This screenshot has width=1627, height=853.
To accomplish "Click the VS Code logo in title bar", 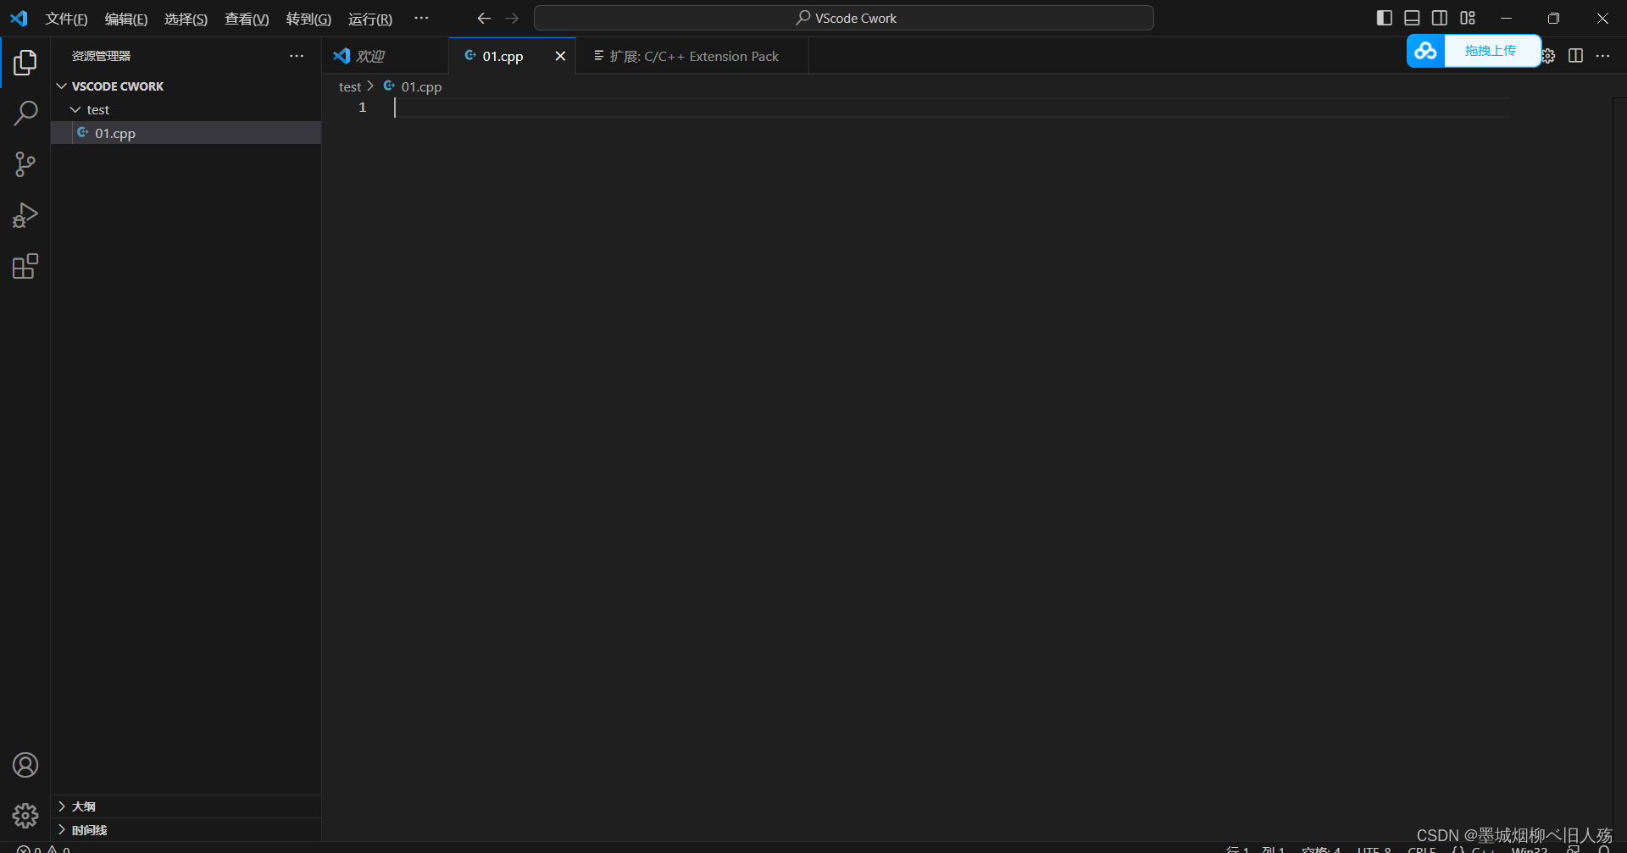I will (19, 18).
